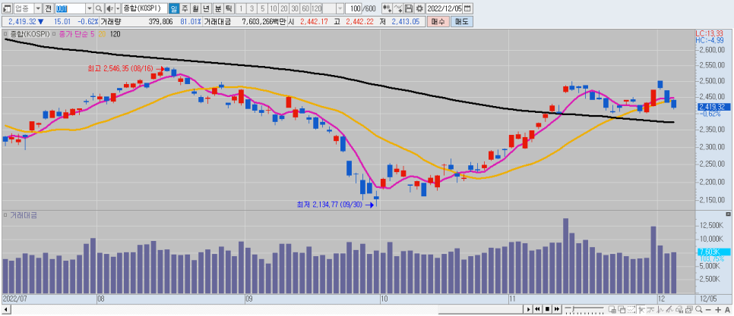Switch to the 월 monthly chart period
This screenshot has height=316, width=734.
click(195, 8)
